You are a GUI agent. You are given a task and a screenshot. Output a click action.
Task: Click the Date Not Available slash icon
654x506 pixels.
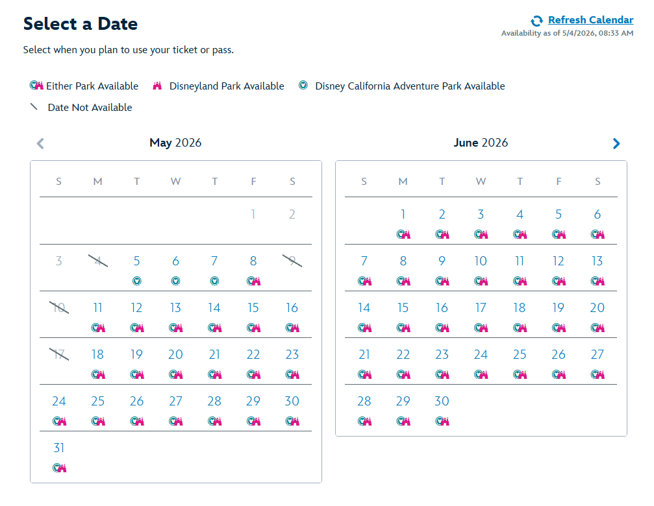(x=34, y=107)
